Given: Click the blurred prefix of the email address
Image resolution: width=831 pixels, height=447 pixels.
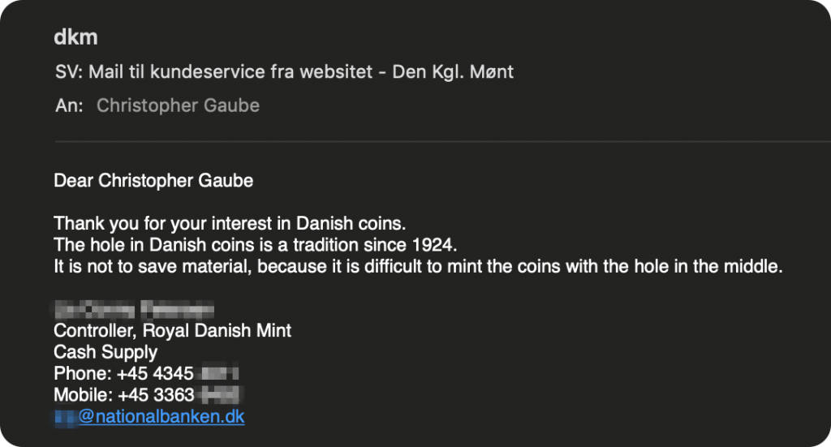Looking at the screenshot, I should coord(67,417).
